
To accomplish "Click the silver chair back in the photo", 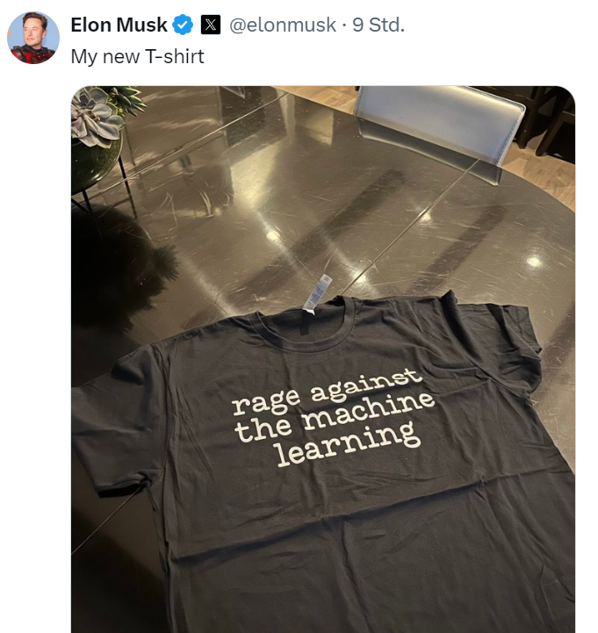I will [x=440, y=121].
